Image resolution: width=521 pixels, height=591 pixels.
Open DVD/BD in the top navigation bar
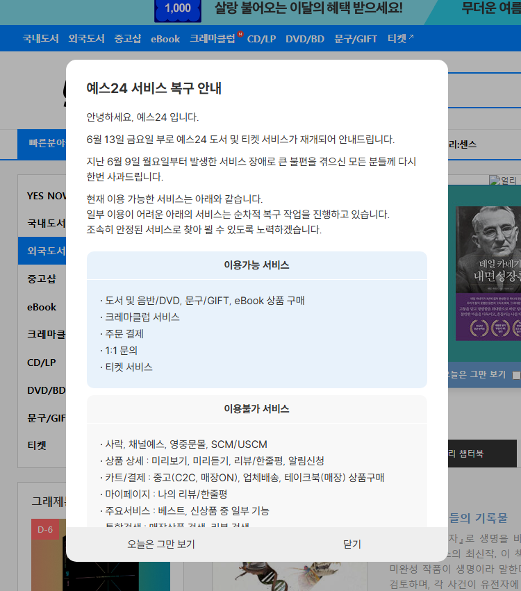tap(305, 39)
